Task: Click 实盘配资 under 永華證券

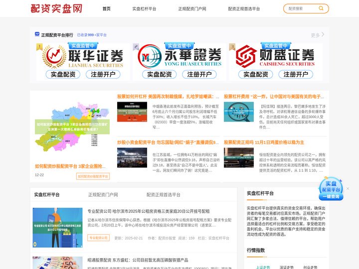Action: coord(160,74)
